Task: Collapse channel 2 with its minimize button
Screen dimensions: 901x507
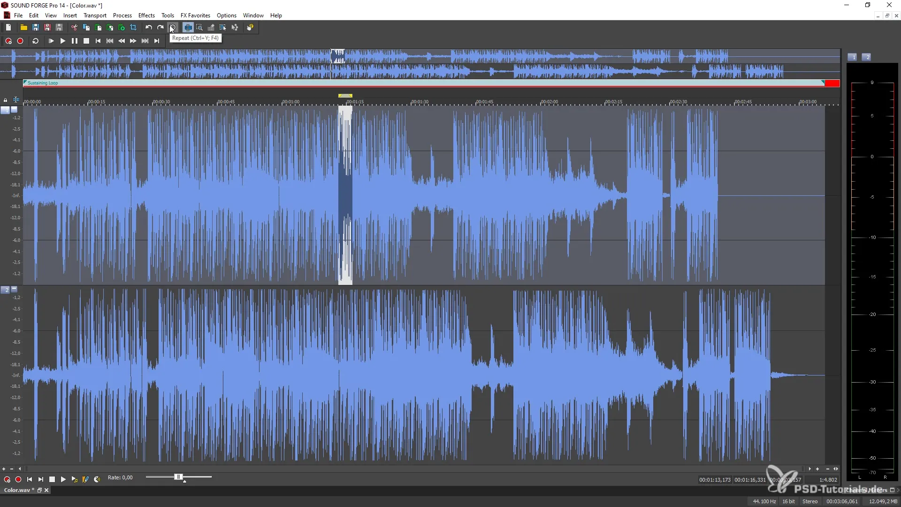Action: [x=14, y=289]
